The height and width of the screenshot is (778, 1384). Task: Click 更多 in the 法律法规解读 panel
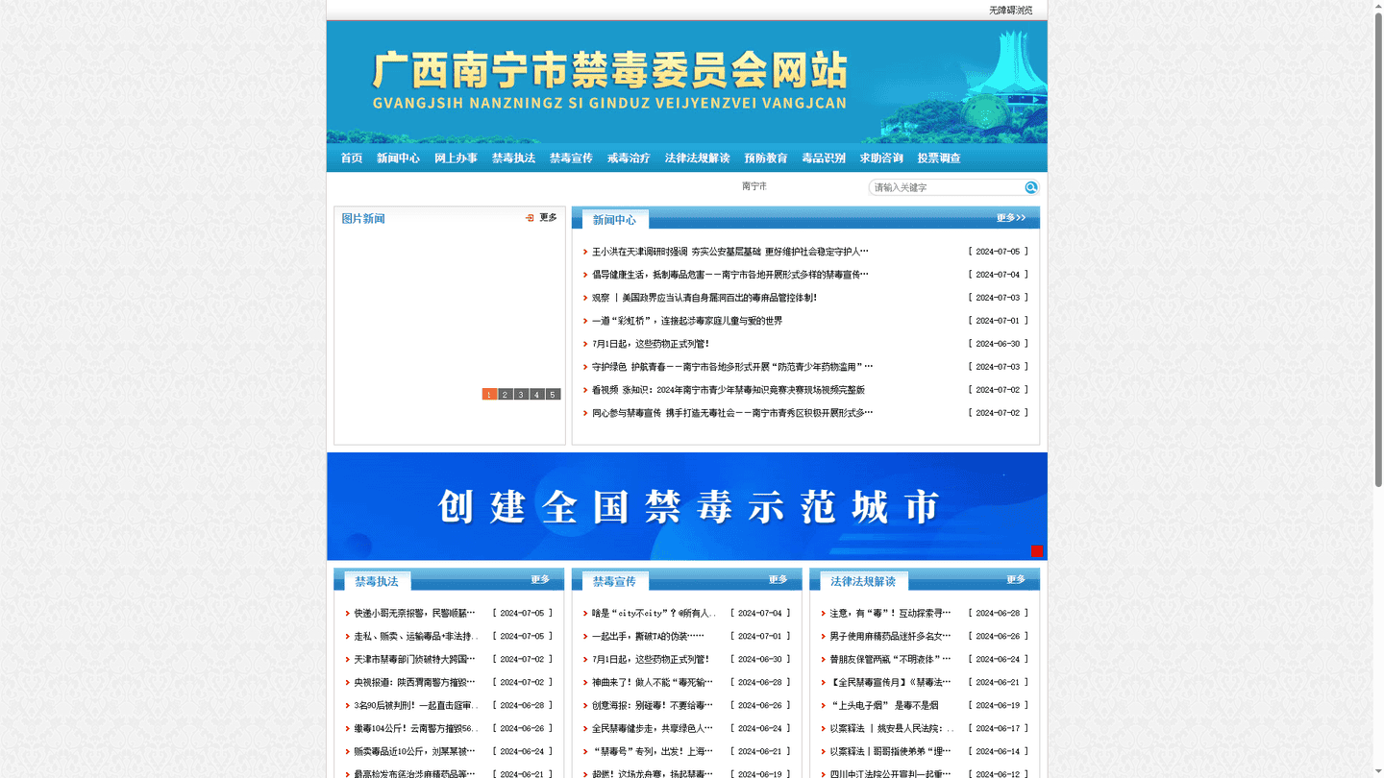coord(1016,579)
